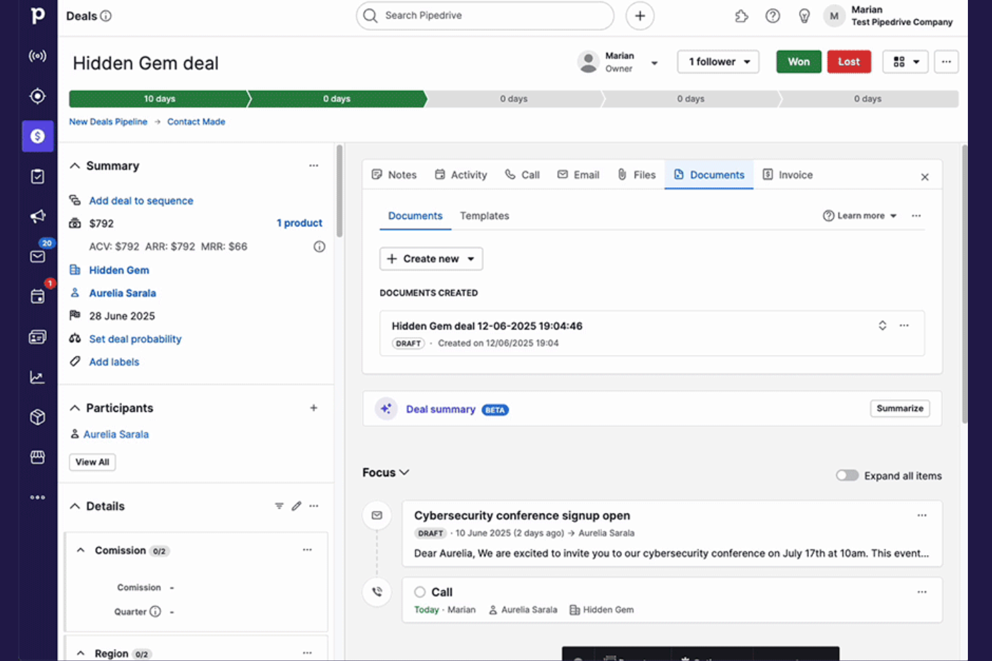Click the Details filter icon
The height and width of the screenshot is (661, 992).
(x=279, y=506)
